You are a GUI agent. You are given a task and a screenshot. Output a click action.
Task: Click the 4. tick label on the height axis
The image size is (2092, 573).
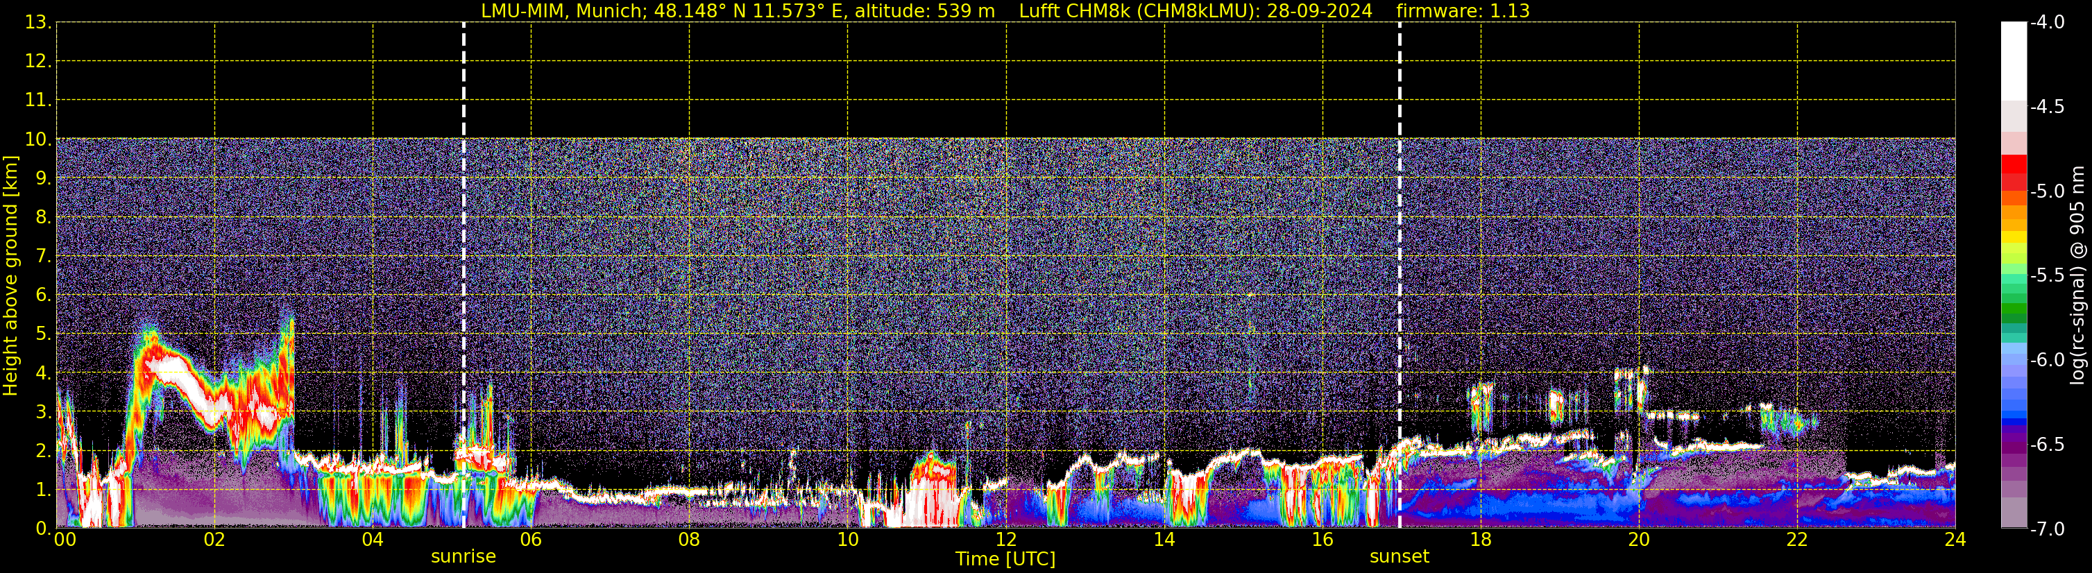[x=42, y=373]
